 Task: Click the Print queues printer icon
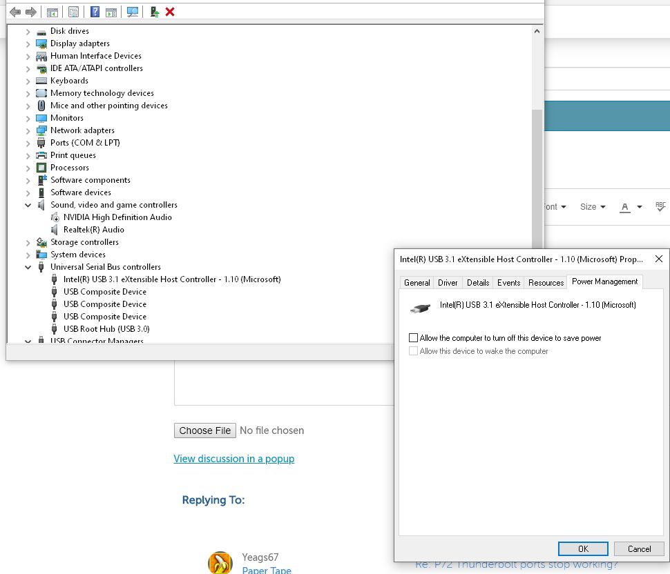point(41,155)
